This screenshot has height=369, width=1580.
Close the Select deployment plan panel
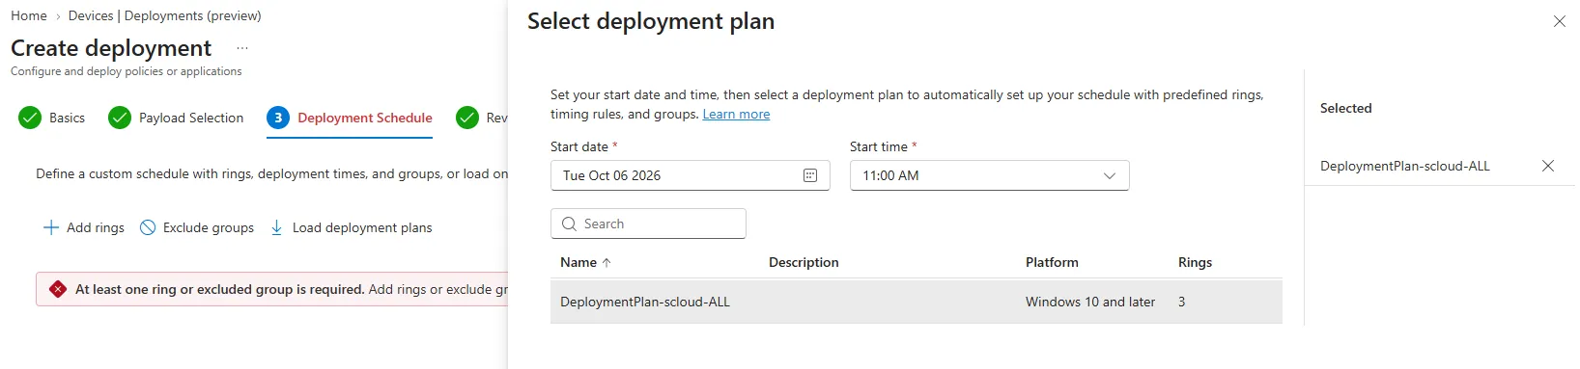click(x=1559, y=21)
